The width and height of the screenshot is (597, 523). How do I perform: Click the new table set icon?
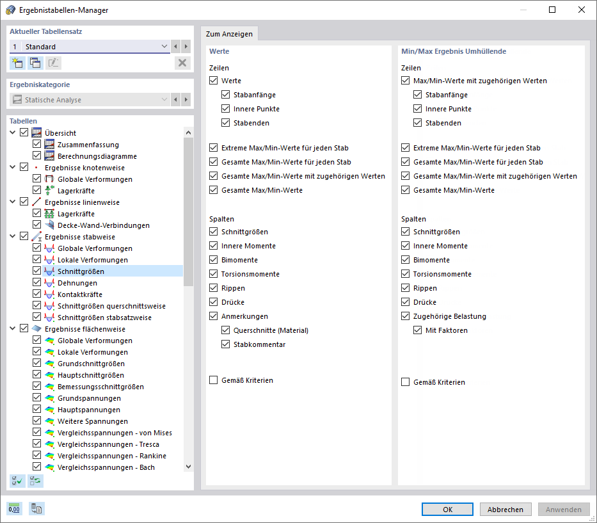[x=17, y=63]
